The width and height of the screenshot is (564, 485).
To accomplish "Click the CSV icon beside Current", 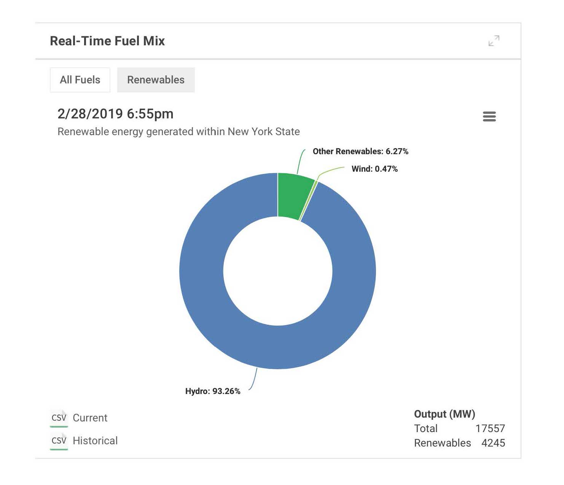I will (59, 418).
